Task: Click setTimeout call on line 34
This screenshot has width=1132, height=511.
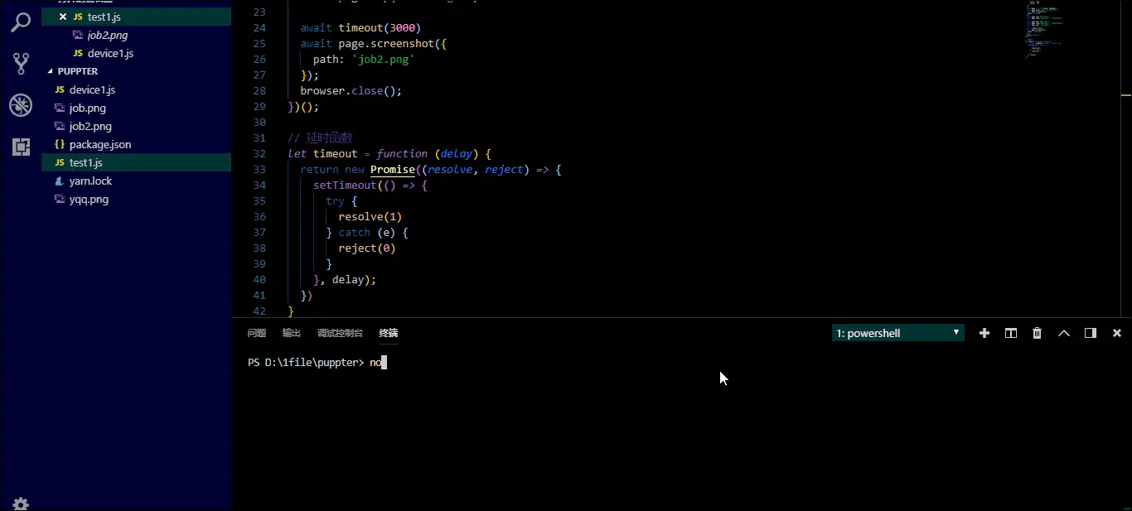Action: (345, 186)
